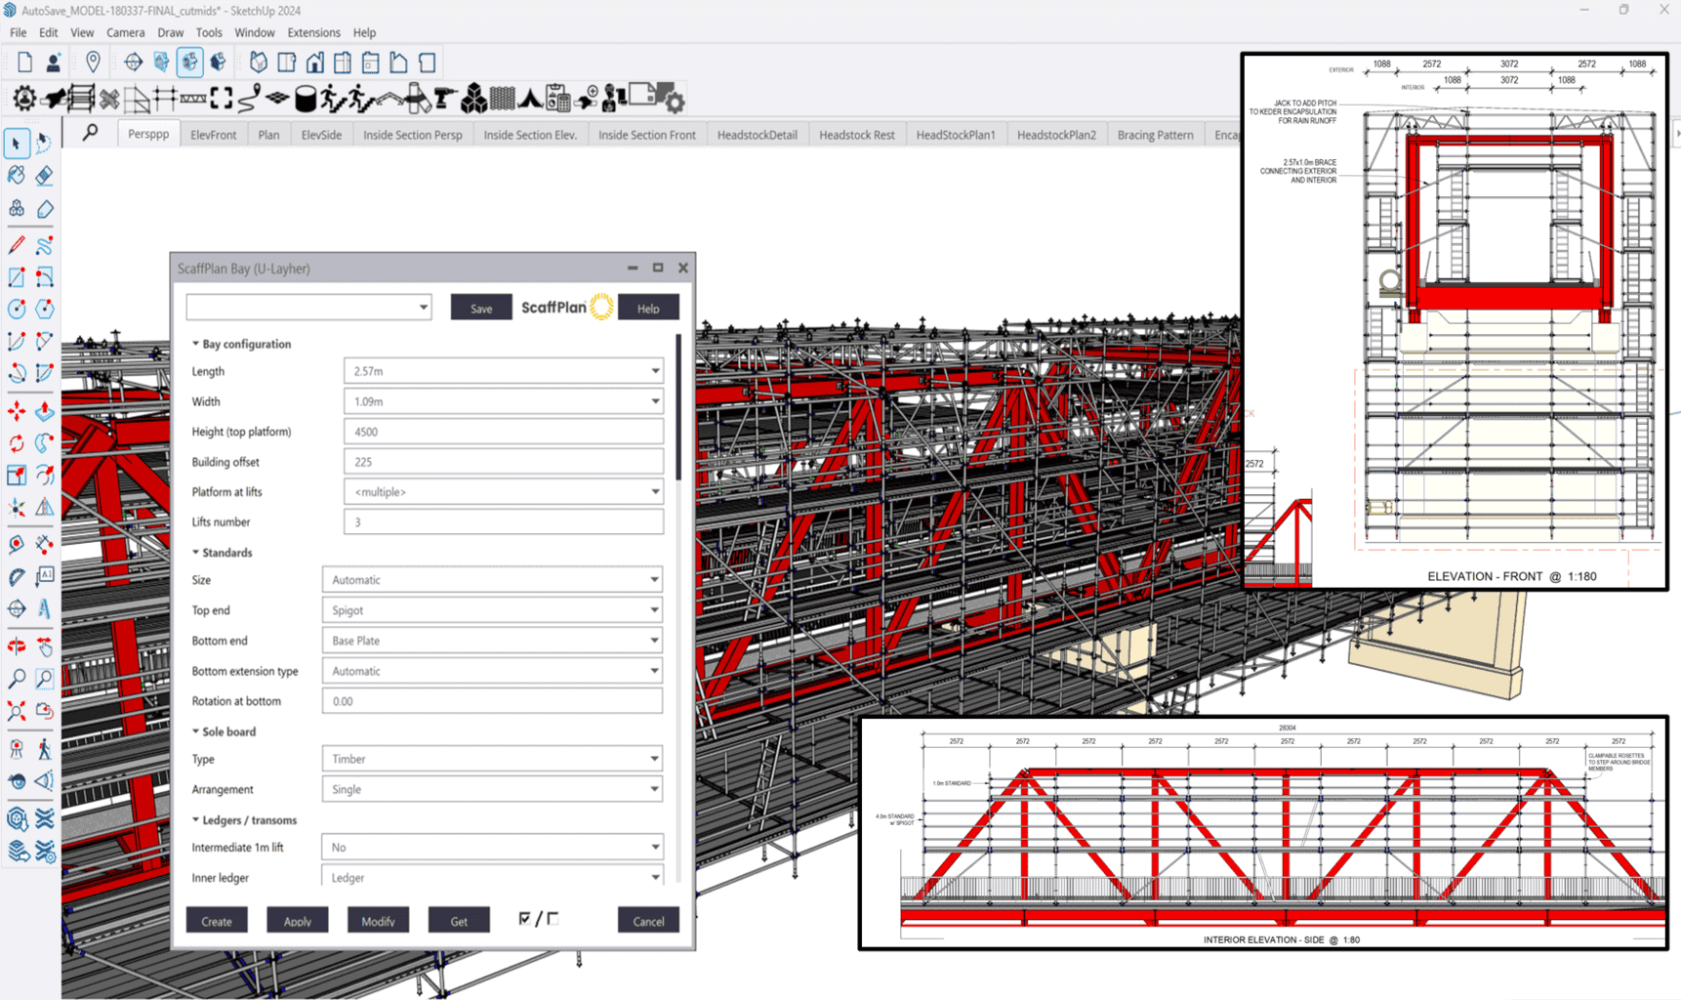Select the Freehand tool

[45, 245]
